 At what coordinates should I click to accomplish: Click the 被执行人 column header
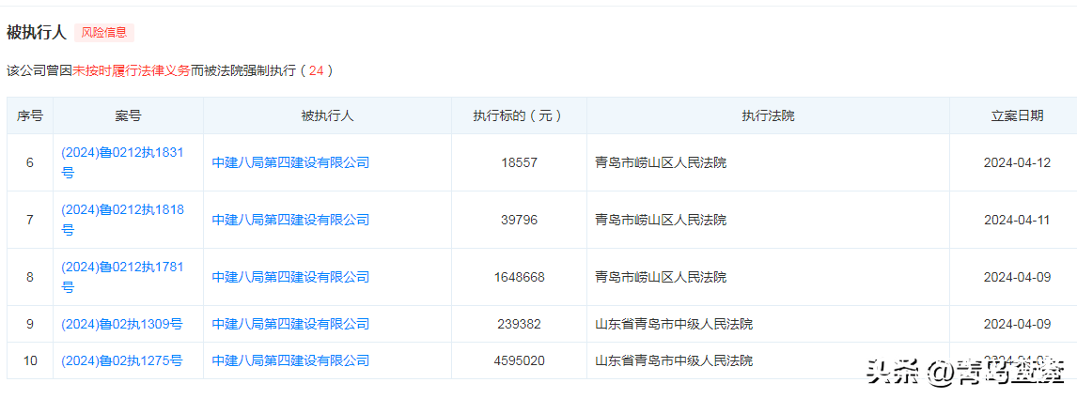(327, 116)
